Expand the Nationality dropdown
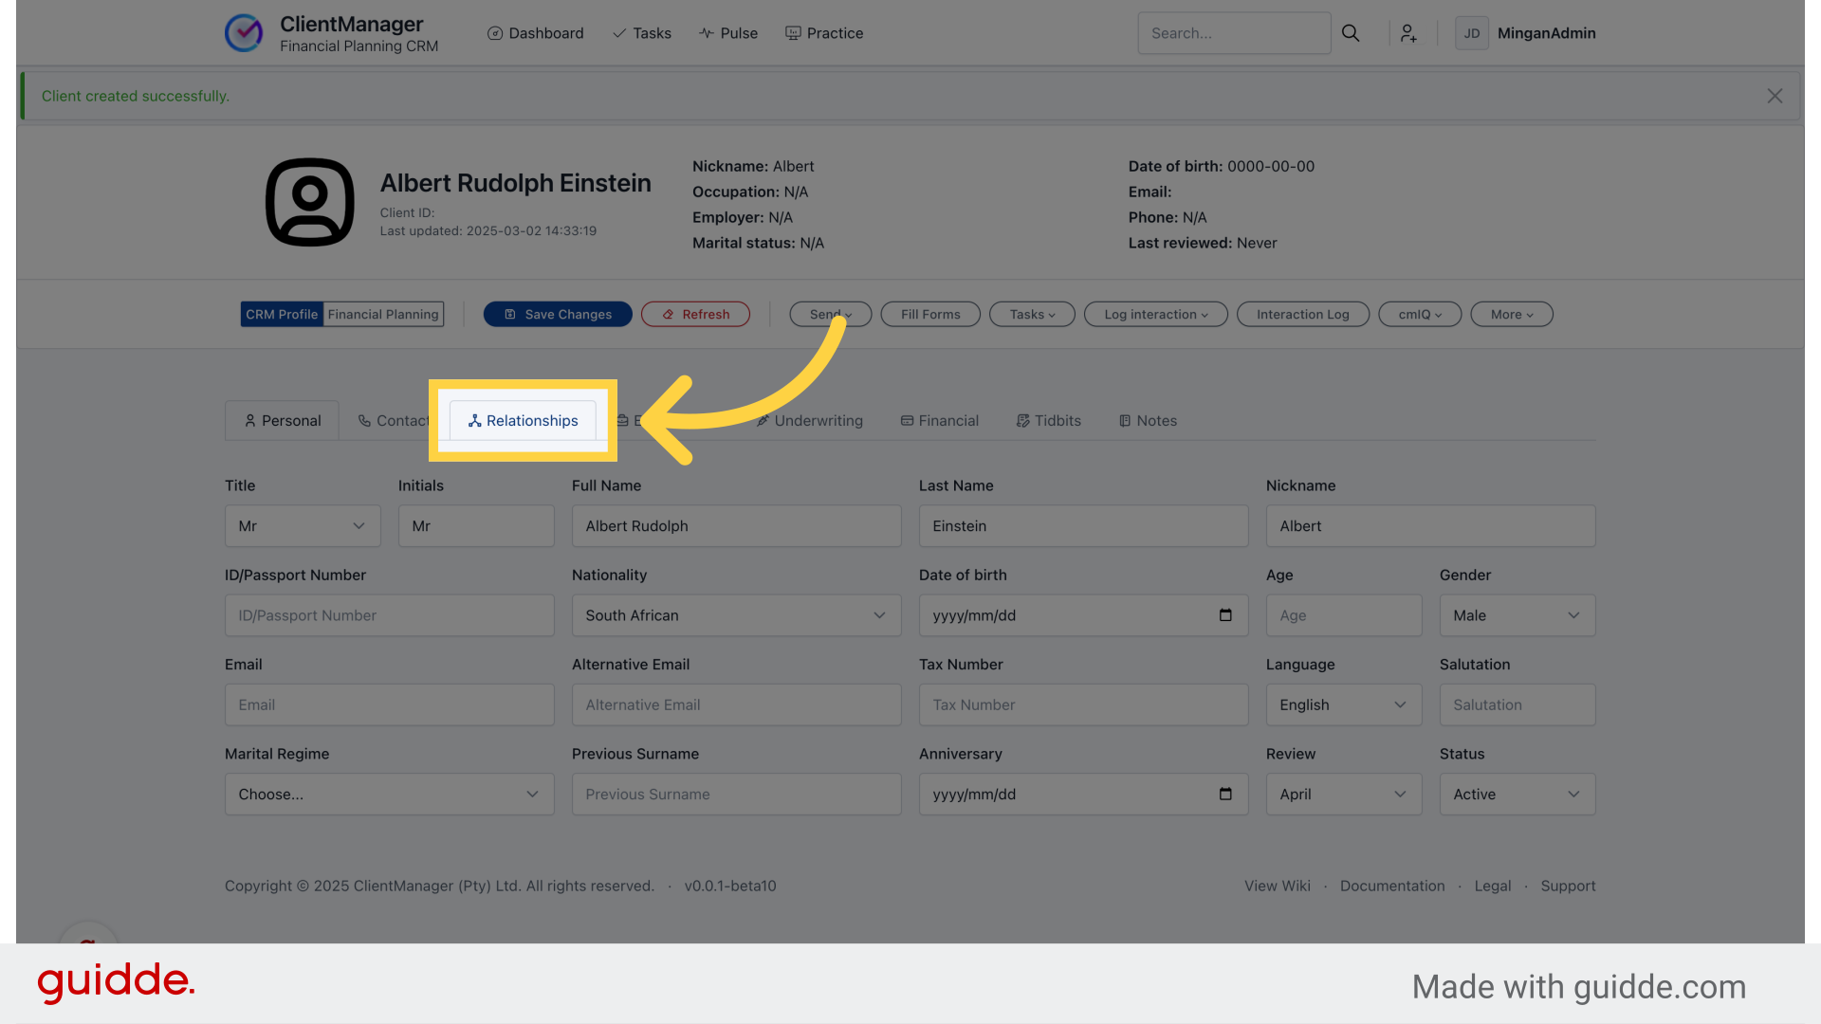Image resolution: width=1821 pixels, height=1024 pixels. point(736,615)
